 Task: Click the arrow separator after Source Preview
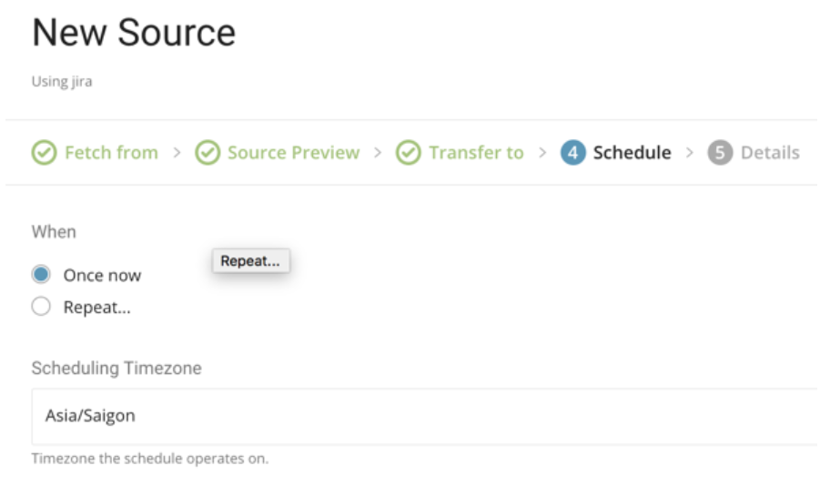click(x=378, y=152)
